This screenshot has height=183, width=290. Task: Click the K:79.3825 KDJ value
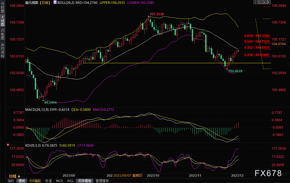[x=50, y=146]
